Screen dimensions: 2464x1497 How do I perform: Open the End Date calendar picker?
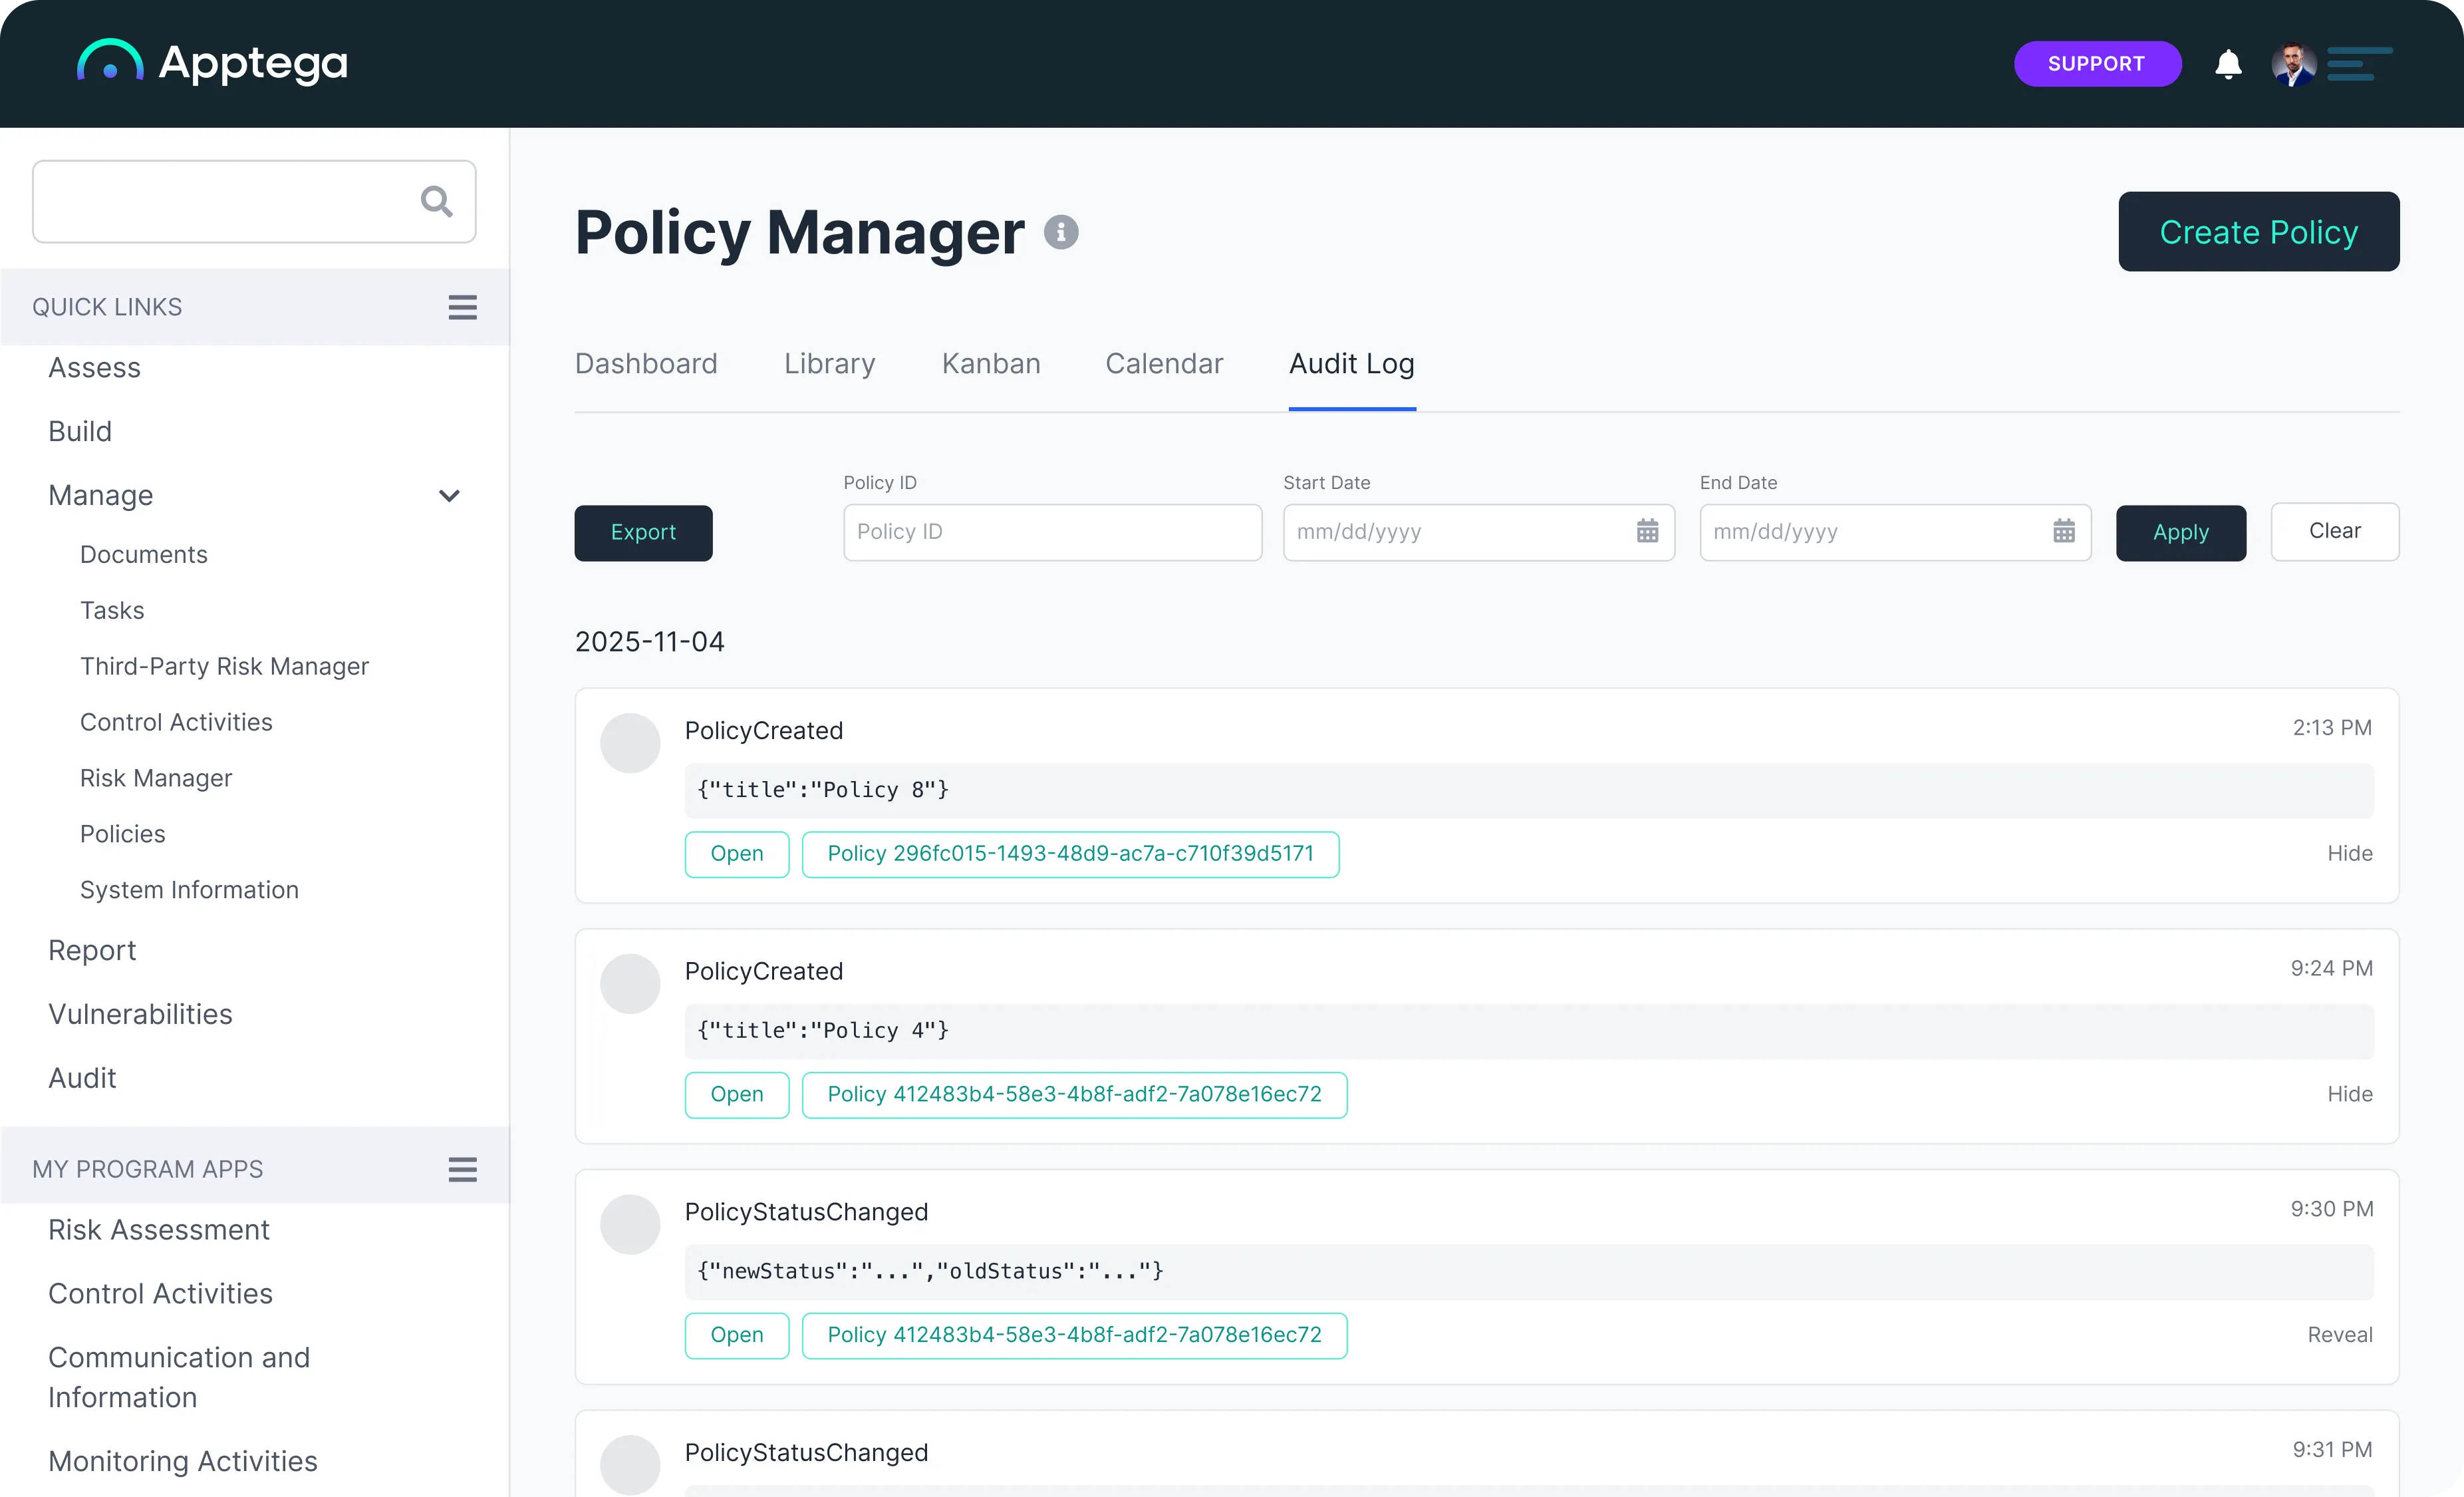coord(2064,532)
